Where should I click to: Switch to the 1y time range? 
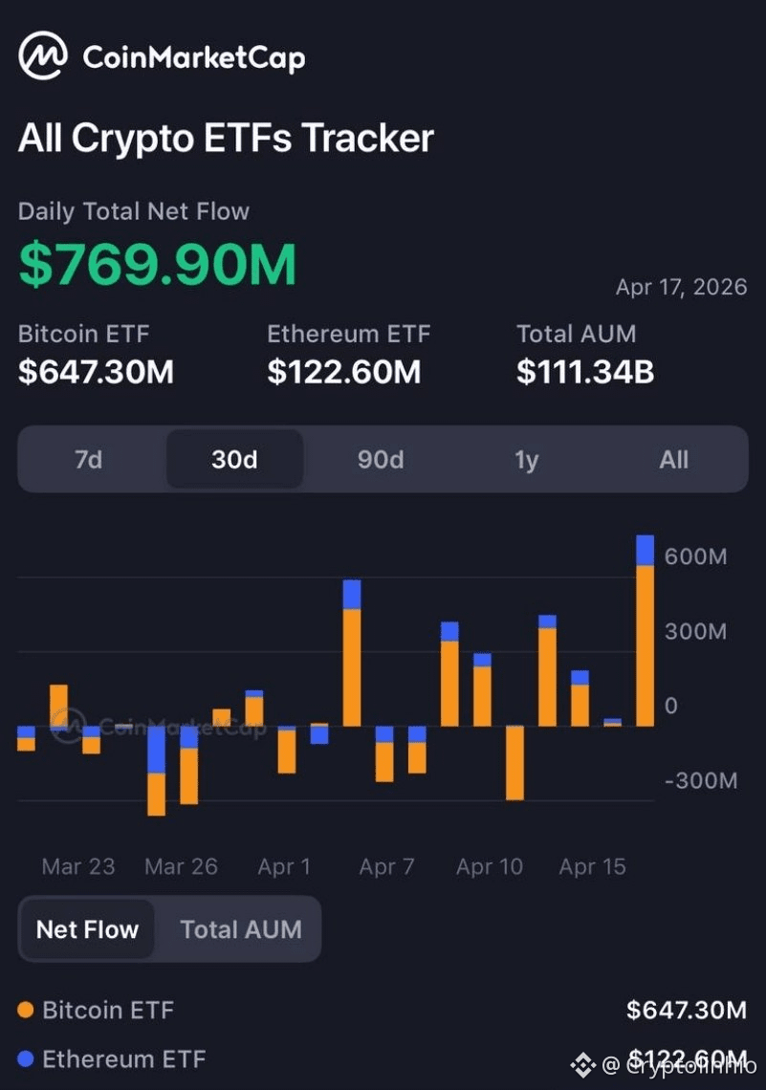(527, 460)
